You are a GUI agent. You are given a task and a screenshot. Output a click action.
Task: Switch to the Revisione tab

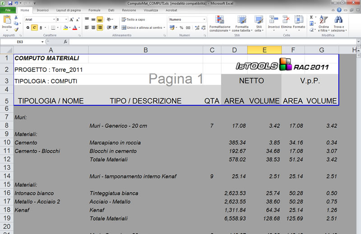click(x=129, y=10)
